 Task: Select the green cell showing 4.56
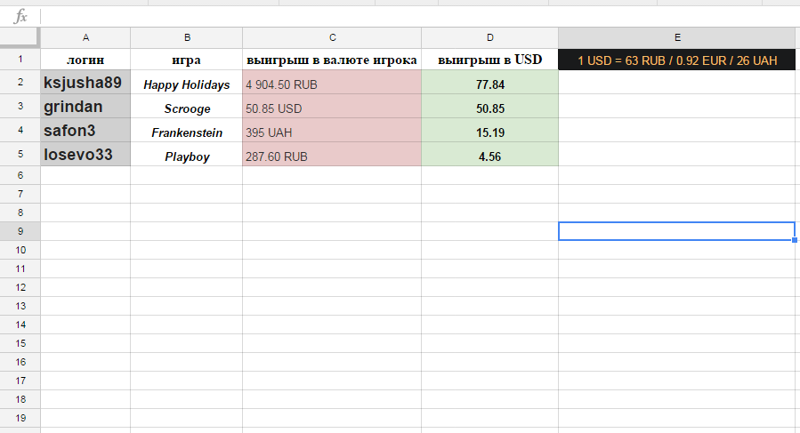pos(489,156)
